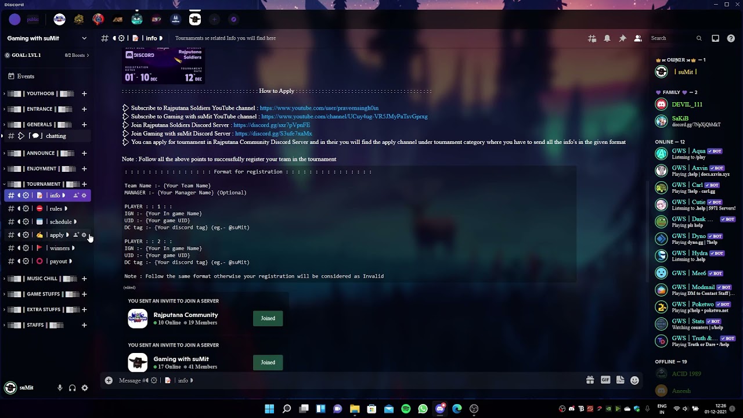This screenshot has width=743, height=418.
Task: Click the tournament banner image
Action: point(163,66)
